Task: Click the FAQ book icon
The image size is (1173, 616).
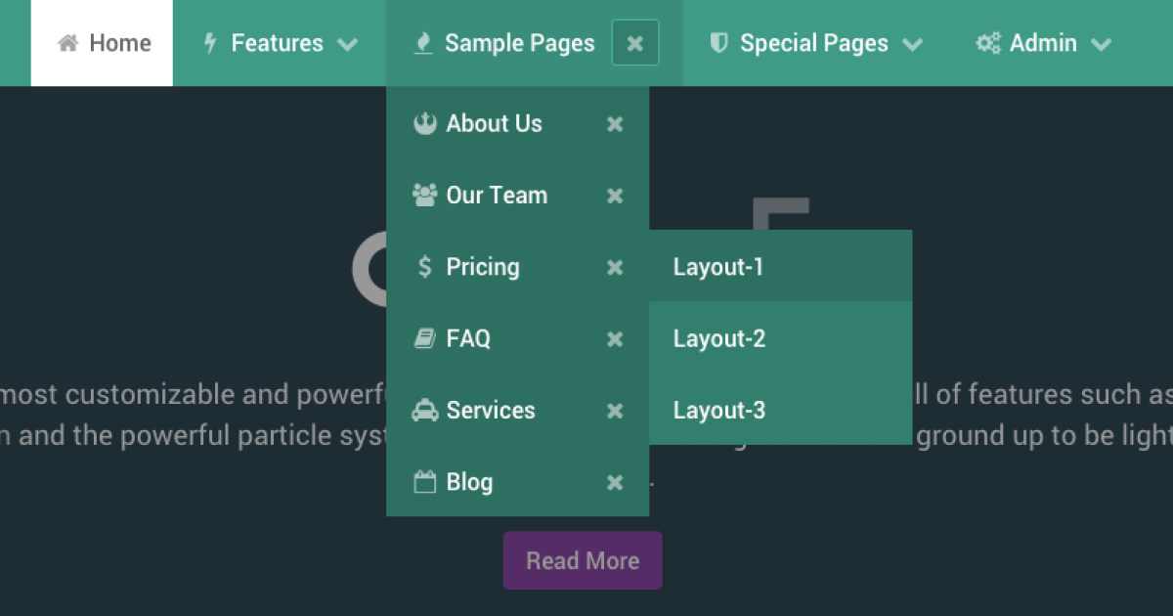Action: 424,339
